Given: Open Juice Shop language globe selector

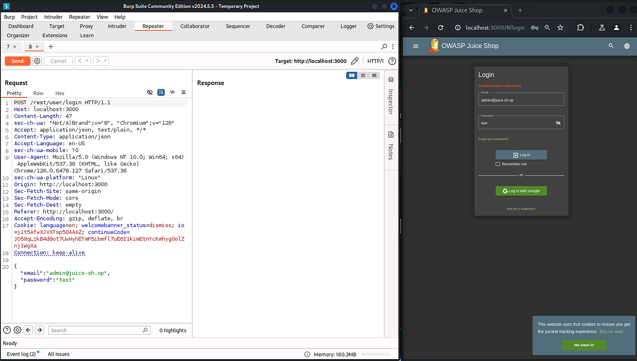Looking at the screenshot, I should pyautogui.click(x=627, y=46).
